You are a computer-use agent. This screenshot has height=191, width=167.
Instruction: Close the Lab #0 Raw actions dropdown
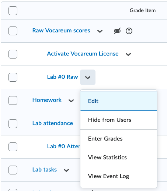[x=88, y=77]
